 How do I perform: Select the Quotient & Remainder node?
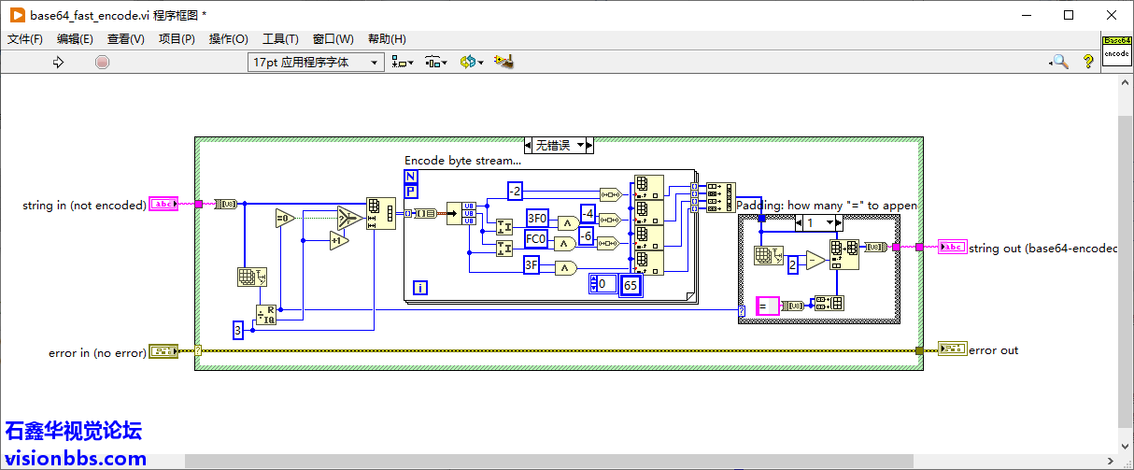tap(267, 315)
